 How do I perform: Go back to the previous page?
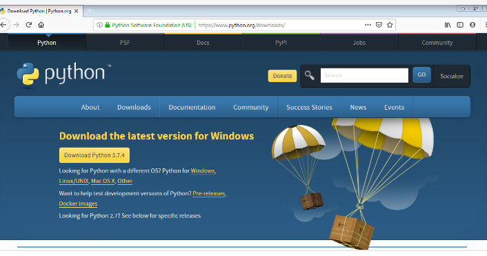(3, 25)
